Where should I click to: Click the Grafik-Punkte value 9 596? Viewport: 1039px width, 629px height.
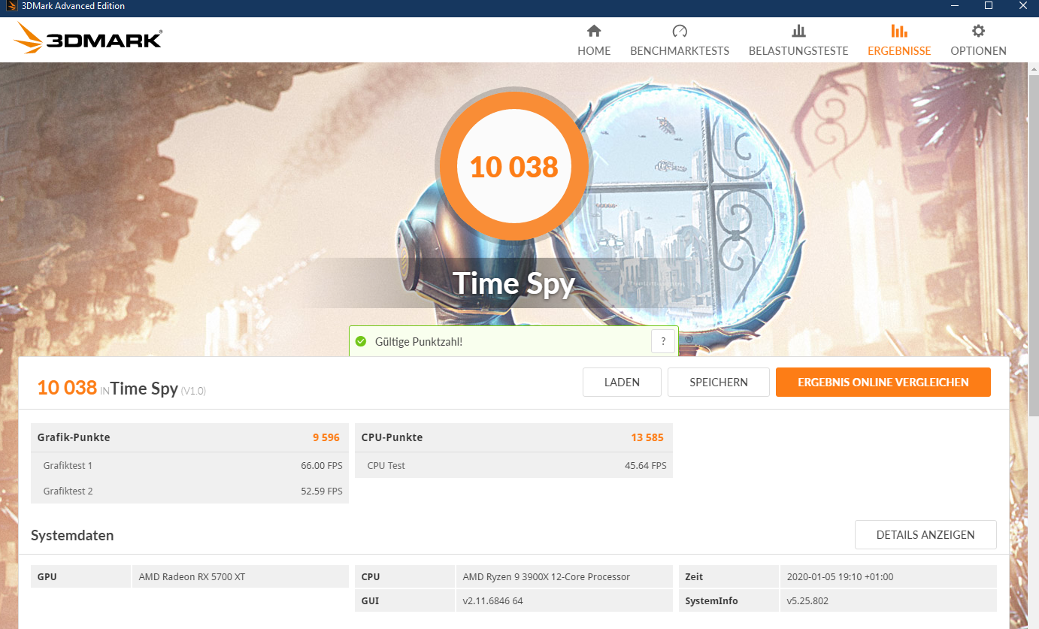[326, 437]
